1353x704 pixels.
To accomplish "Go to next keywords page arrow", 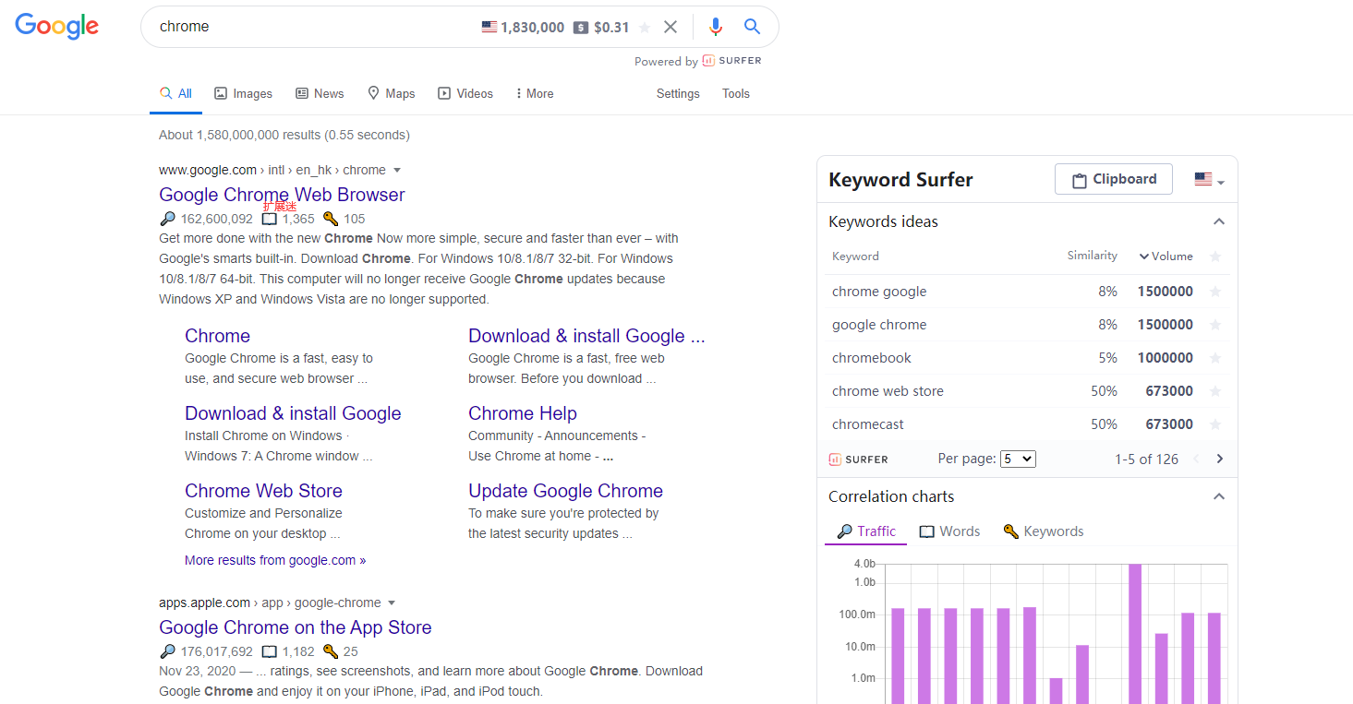I will (x=1220, y=459).
